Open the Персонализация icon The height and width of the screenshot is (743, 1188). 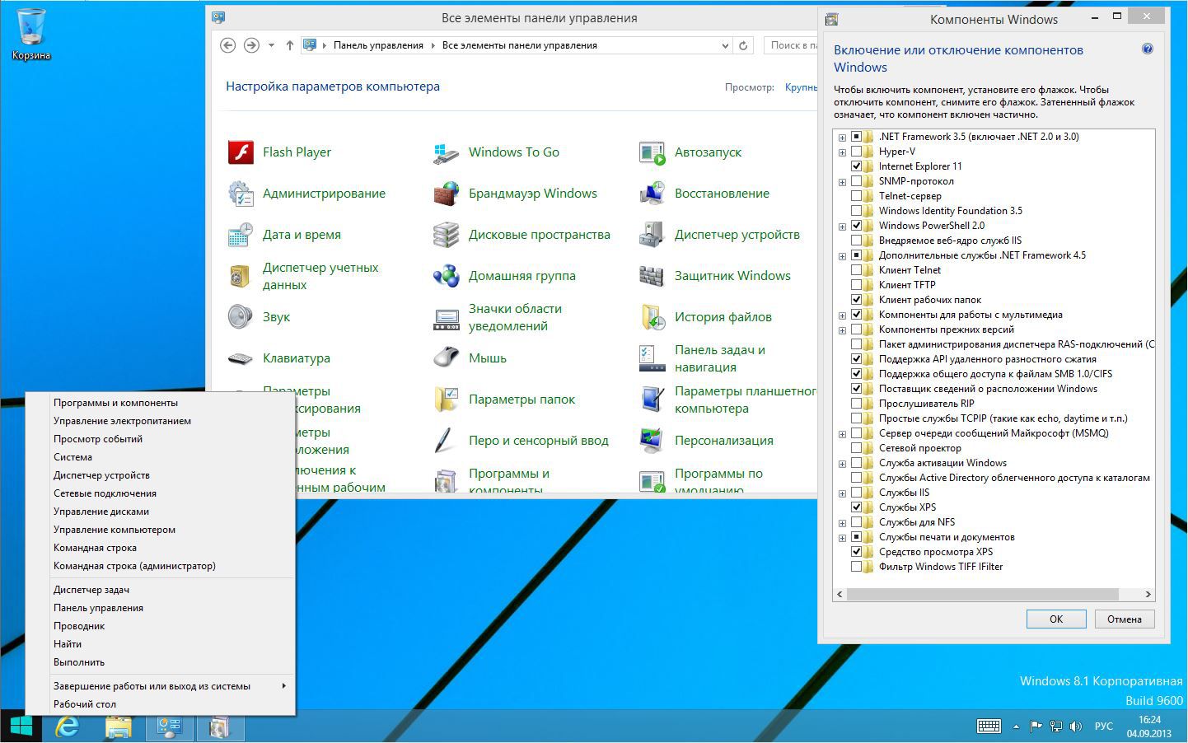652,441
